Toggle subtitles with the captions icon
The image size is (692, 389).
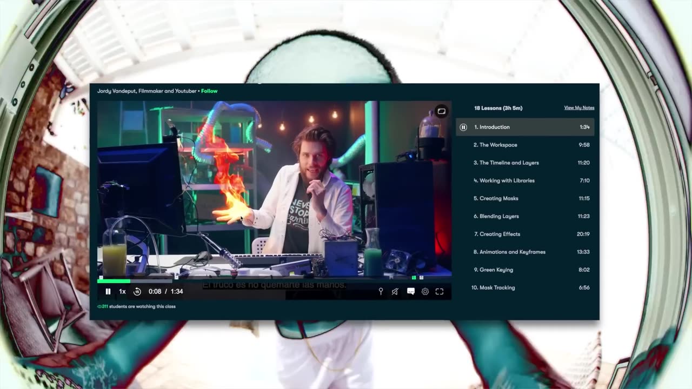pyautogui.click(x=410, y=291)
